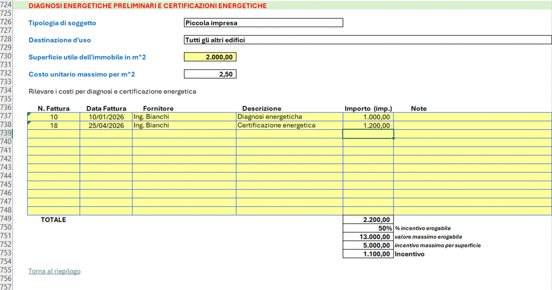The width and height of the screenshot is (552, 290).
Task: Select the maximum payable value cell 13.000,00
Action: [x=368, y=237]
